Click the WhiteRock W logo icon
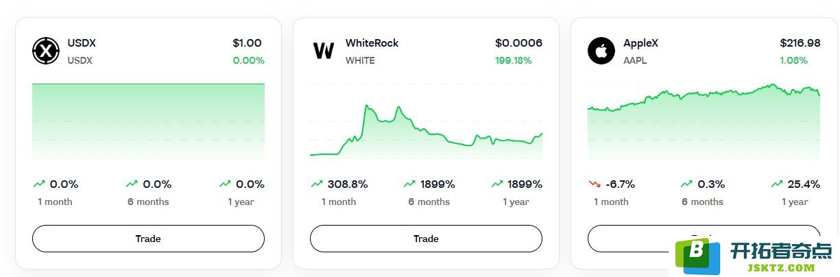Image resolution: width=840 pixels, height=277 pixels. [324, 51]
